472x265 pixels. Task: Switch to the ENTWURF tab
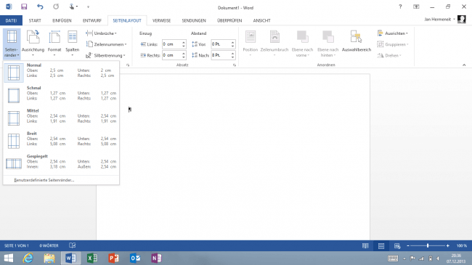(92, 20)
